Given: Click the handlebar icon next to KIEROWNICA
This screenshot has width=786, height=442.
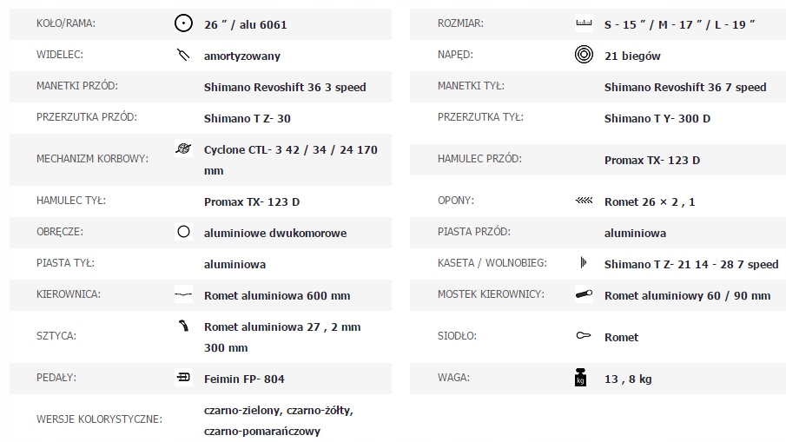Looking at the screenshot, I should [182, 294].
